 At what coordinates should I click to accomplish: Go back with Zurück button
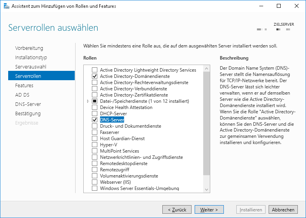(x=177, y=209)
